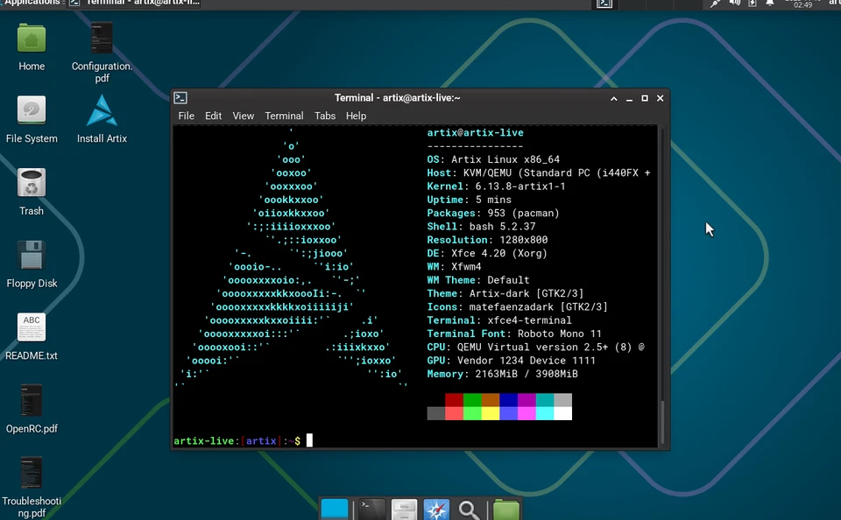Open the View menu in the Terminal
Image resolution: width=841 pixels, height=520 pixels.
[x=243, y=116]
